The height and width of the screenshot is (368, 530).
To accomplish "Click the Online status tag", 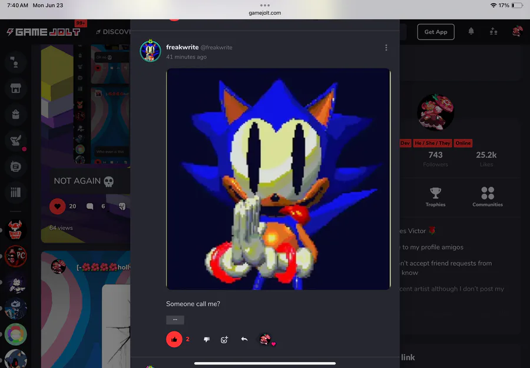I will tap(463, 143).
